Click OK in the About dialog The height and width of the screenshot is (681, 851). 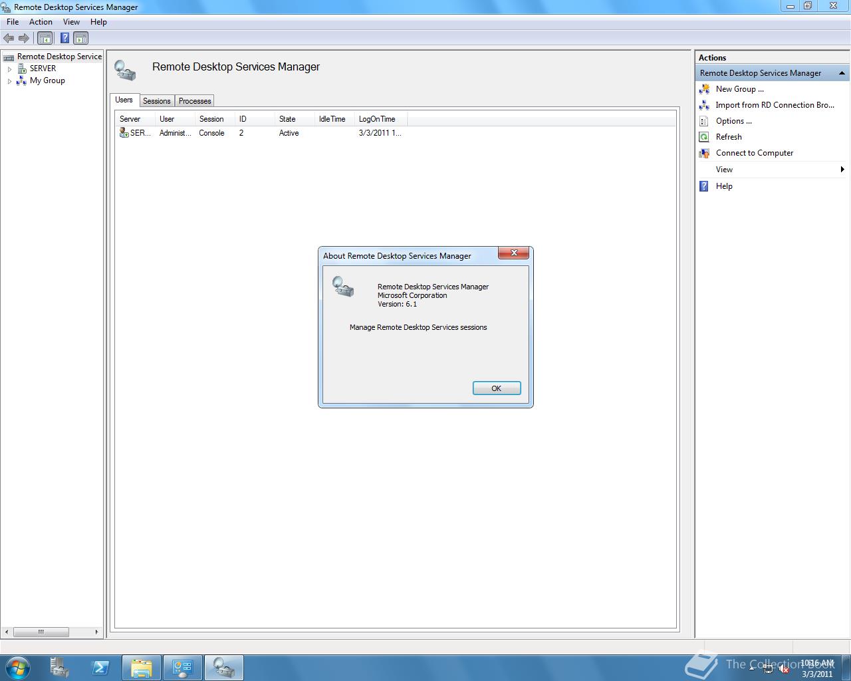point(497,388)
